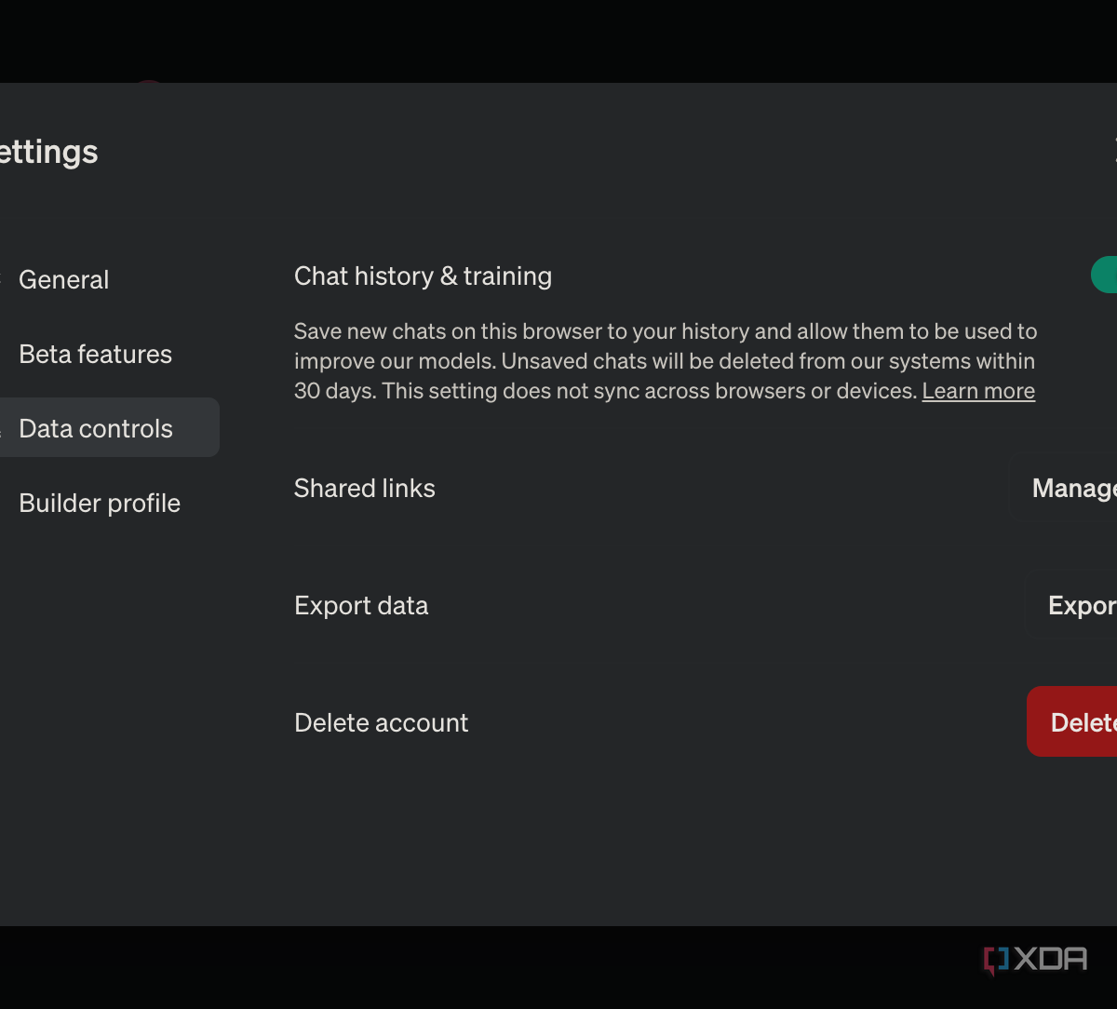The height and width of the screenshot is (1009, 1117).
Task: Click the dim red avatar above the dialog
Action: point(149,84)
